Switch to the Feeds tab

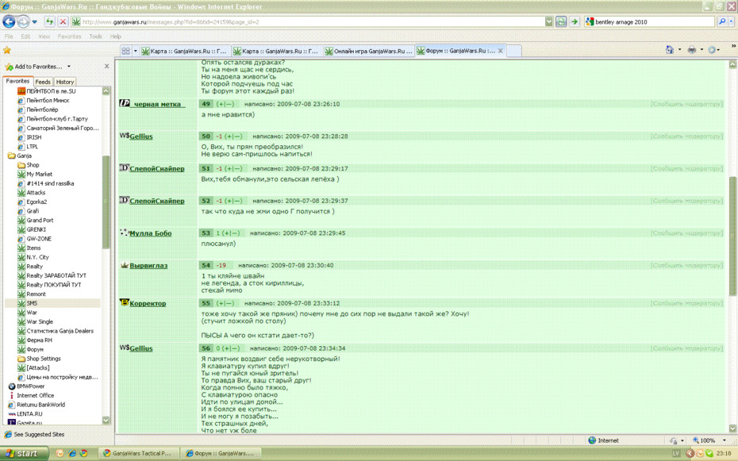click(43, 82)
